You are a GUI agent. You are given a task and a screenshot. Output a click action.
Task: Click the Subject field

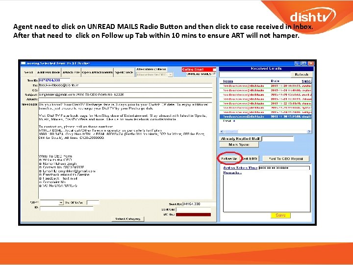coord(125,95)
